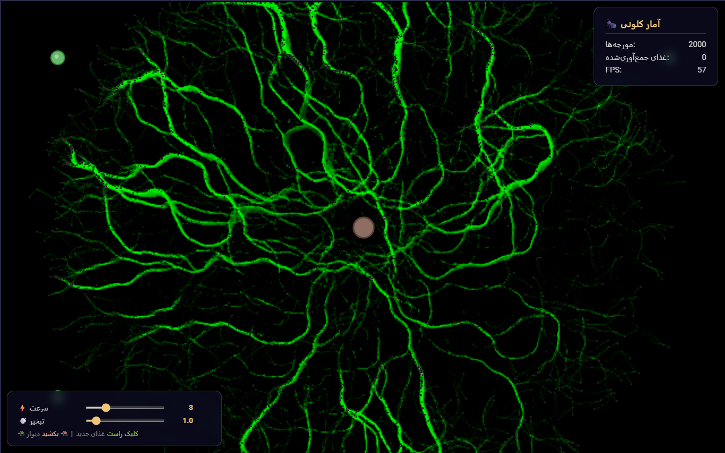The width and height of the screenshot is (725, 453).
Task: Click the pink mouse icon before غذای جدید
Action: click(x=64, y=434)
